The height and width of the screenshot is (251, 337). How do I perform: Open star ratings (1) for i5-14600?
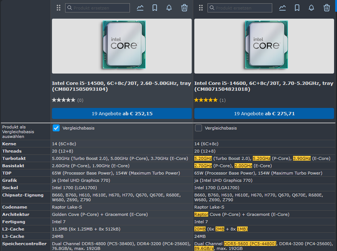(x=210, y=100)
